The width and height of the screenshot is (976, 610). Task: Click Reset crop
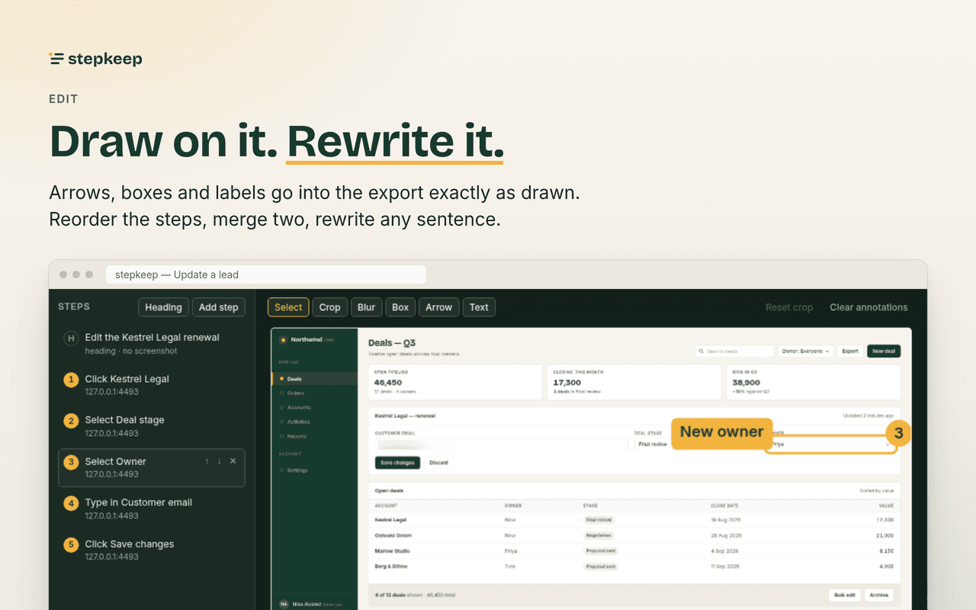[789, 307]
